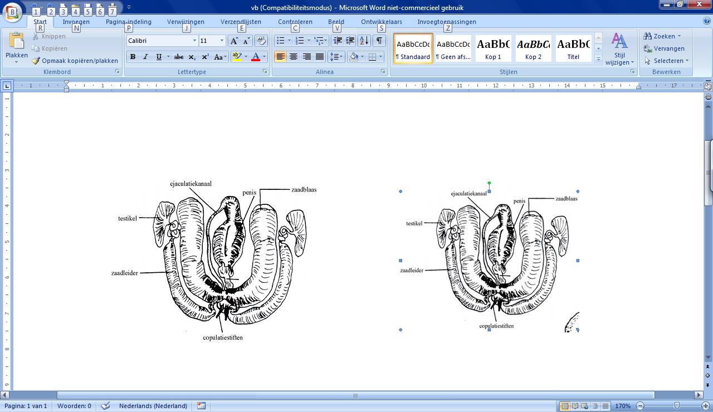Screen dimensions: 713x412
Task: Click the sort A-Z icon
Action: click(364, 41)
